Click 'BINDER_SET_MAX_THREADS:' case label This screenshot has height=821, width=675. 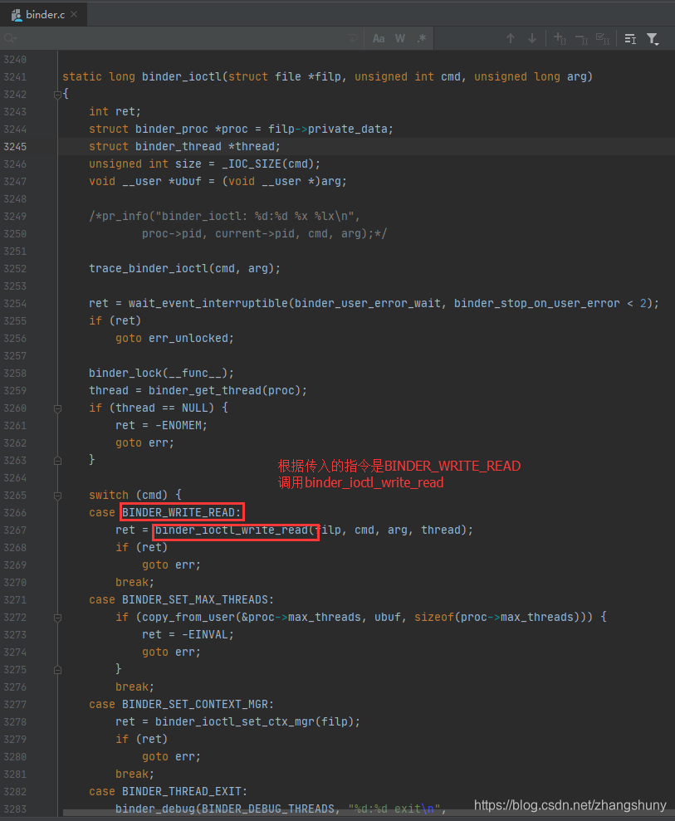pyautogui.click(x=198, y=599)
